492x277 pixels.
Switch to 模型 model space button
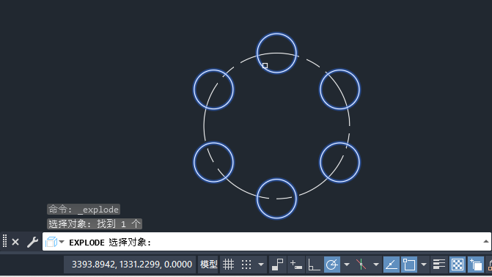pyautogui.click(x=209, y=265)
